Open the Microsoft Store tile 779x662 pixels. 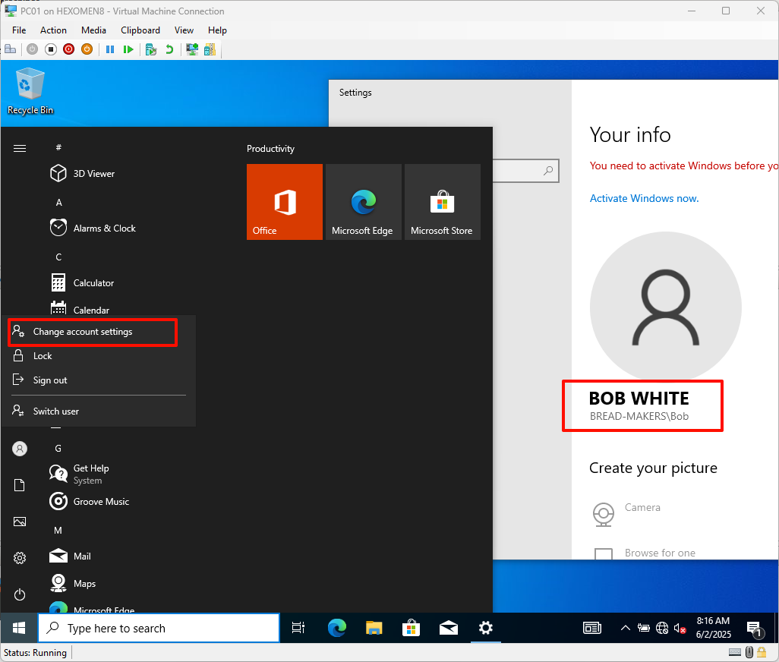coord(443,202)
